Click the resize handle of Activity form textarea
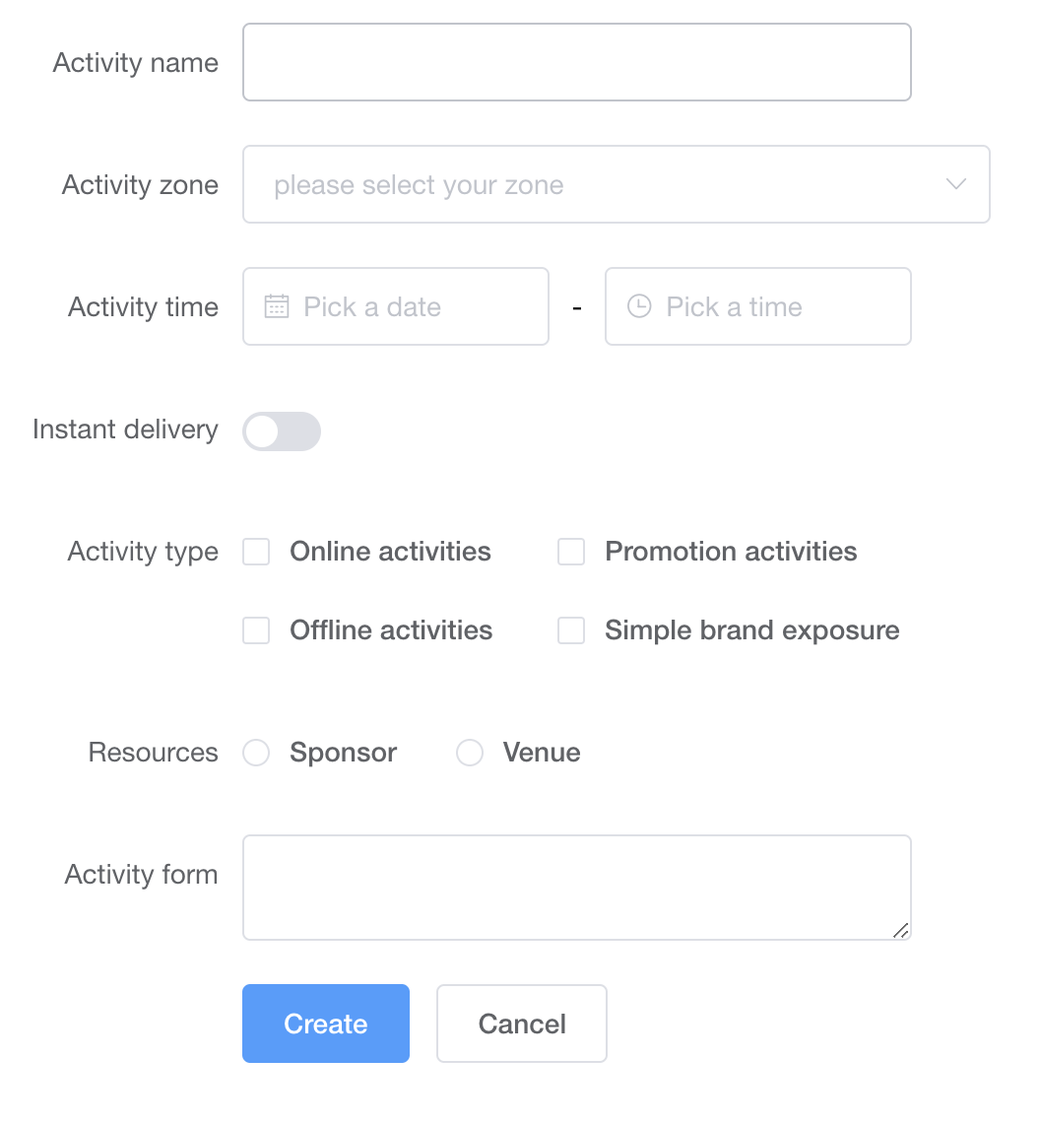Screen dimensions: 1040x1123 point(900,930)
